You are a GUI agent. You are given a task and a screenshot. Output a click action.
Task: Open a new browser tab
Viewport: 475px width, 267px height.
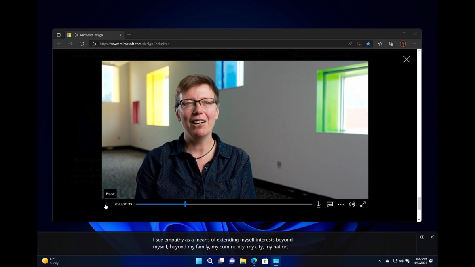coord(129,34)
